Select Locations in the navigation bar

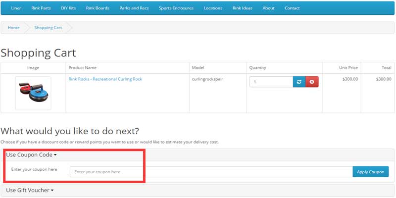click(213, 8)
